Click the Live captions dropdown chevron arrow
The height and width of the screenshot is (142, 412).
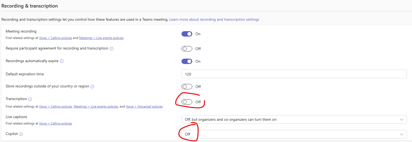pos(402,119)
